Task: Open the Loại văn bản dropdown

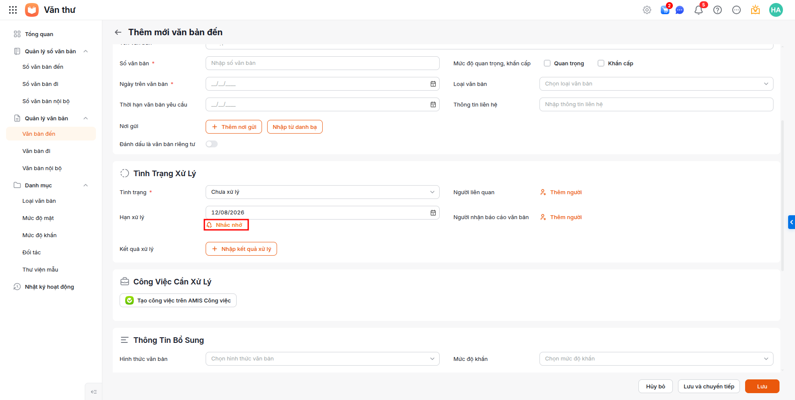Action: click(x=656, y=84)
